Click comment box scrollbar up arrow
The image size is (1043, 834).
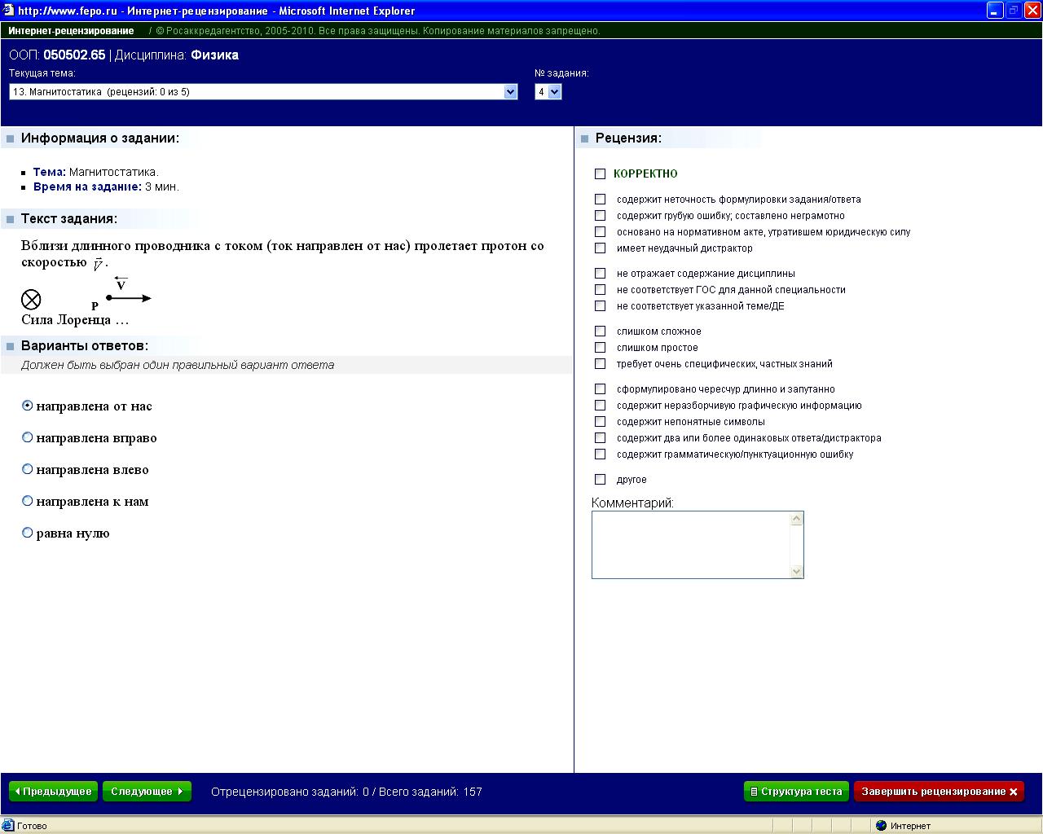[x=797, y=519]
